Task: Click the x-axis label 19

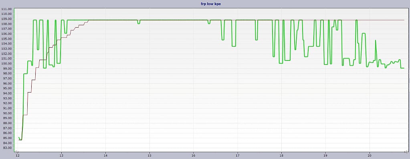Action: coord(325,155)
